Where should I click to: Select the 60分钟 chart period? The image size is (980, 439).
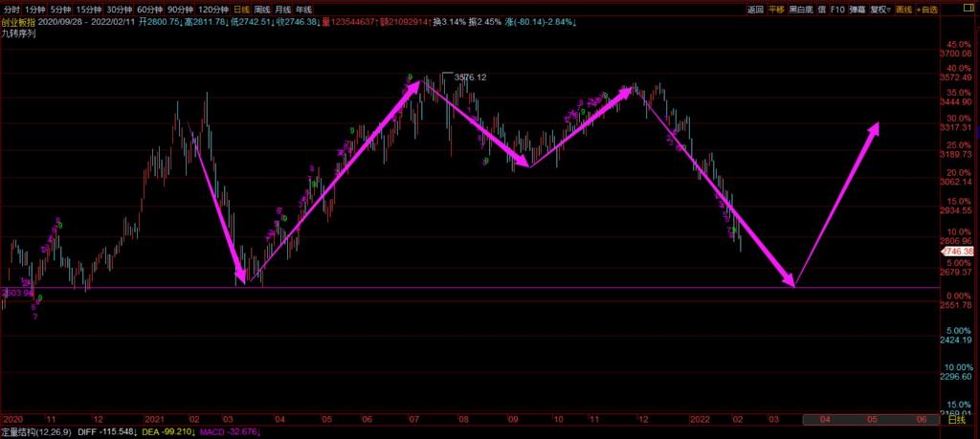[153, 9]
